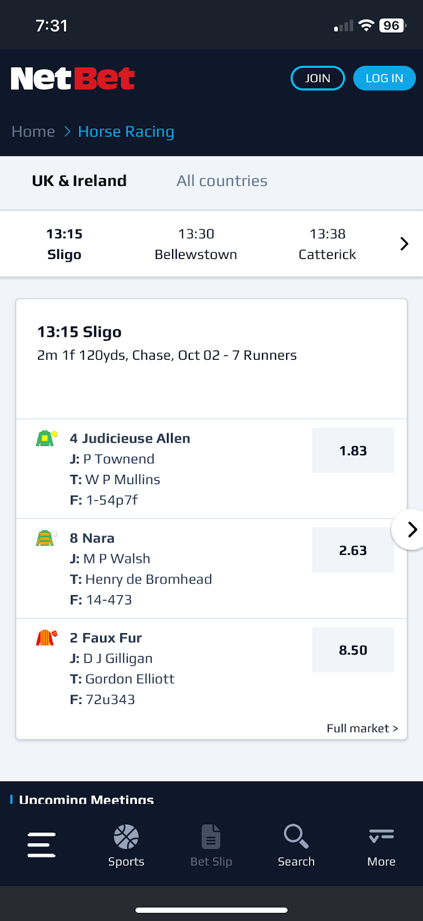Select the UK & Ireland tab
The height and width of the screenshot is (921, 423).
click(79, 181)
